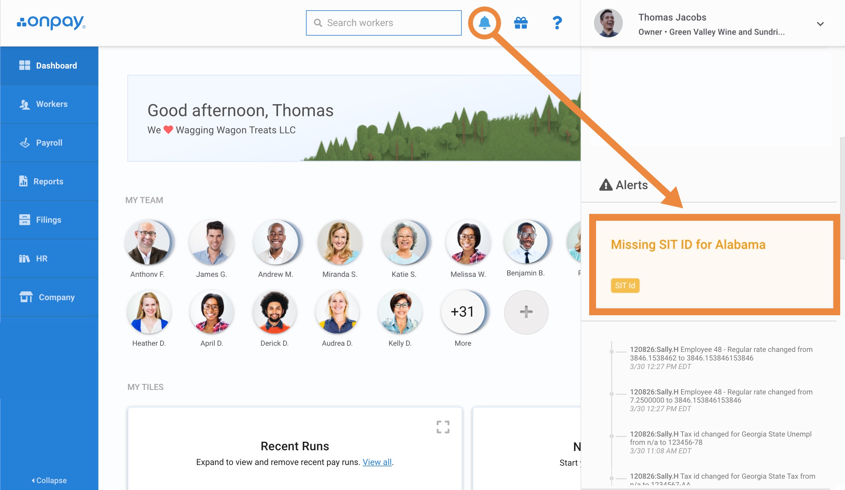
Task: Click the SIT Id alert button
Action: [x=625, y=285]
